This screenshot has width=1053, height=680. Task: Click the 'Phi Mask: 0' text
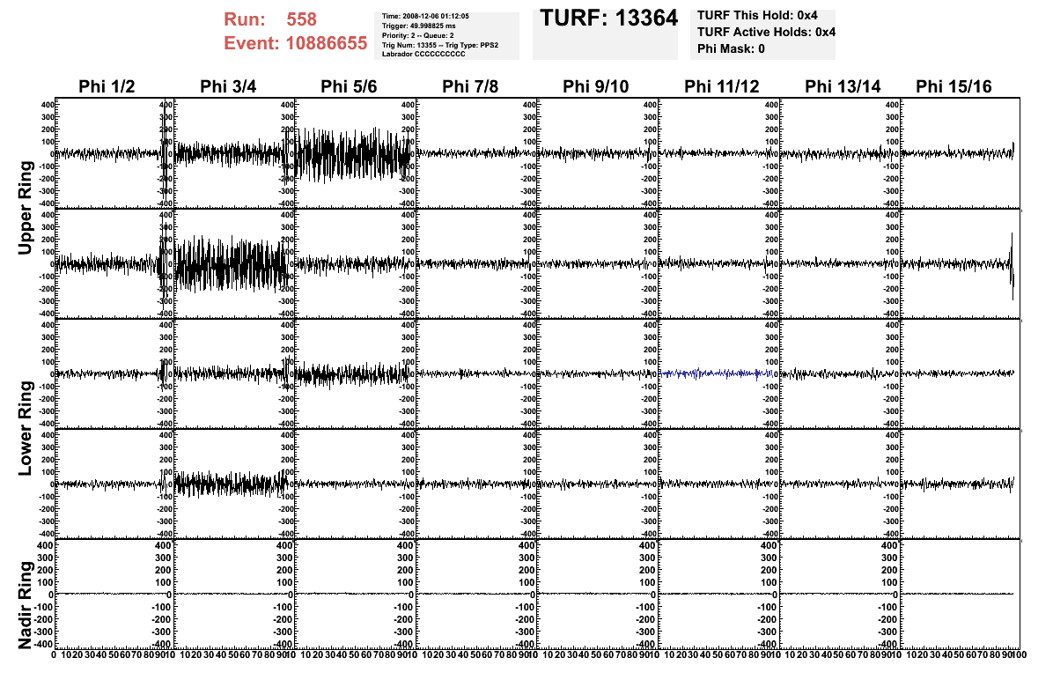731,48
